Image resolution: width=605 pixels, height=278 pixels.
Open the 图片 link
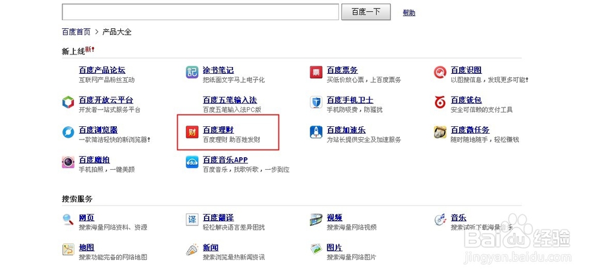(x=335, y=248)
